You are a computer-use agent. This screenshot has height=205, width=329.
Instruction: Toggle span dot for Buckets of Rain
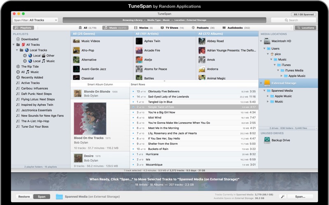pos(133,149)
